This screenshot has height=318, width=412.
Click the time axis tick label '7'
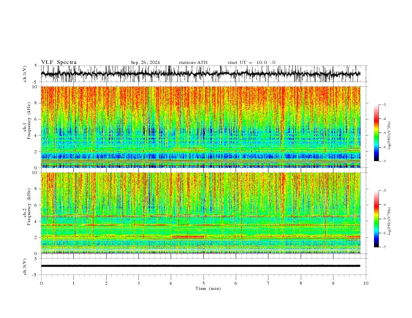coord(268,283)
